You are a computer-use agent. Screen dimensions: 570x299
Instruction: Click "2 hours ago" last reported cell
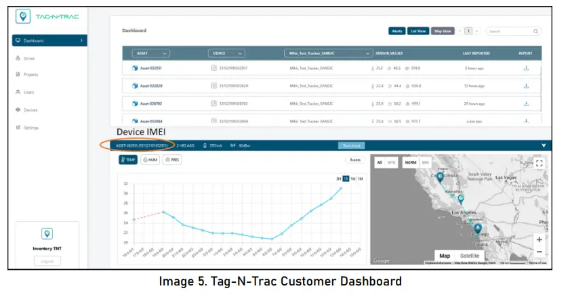474,68
